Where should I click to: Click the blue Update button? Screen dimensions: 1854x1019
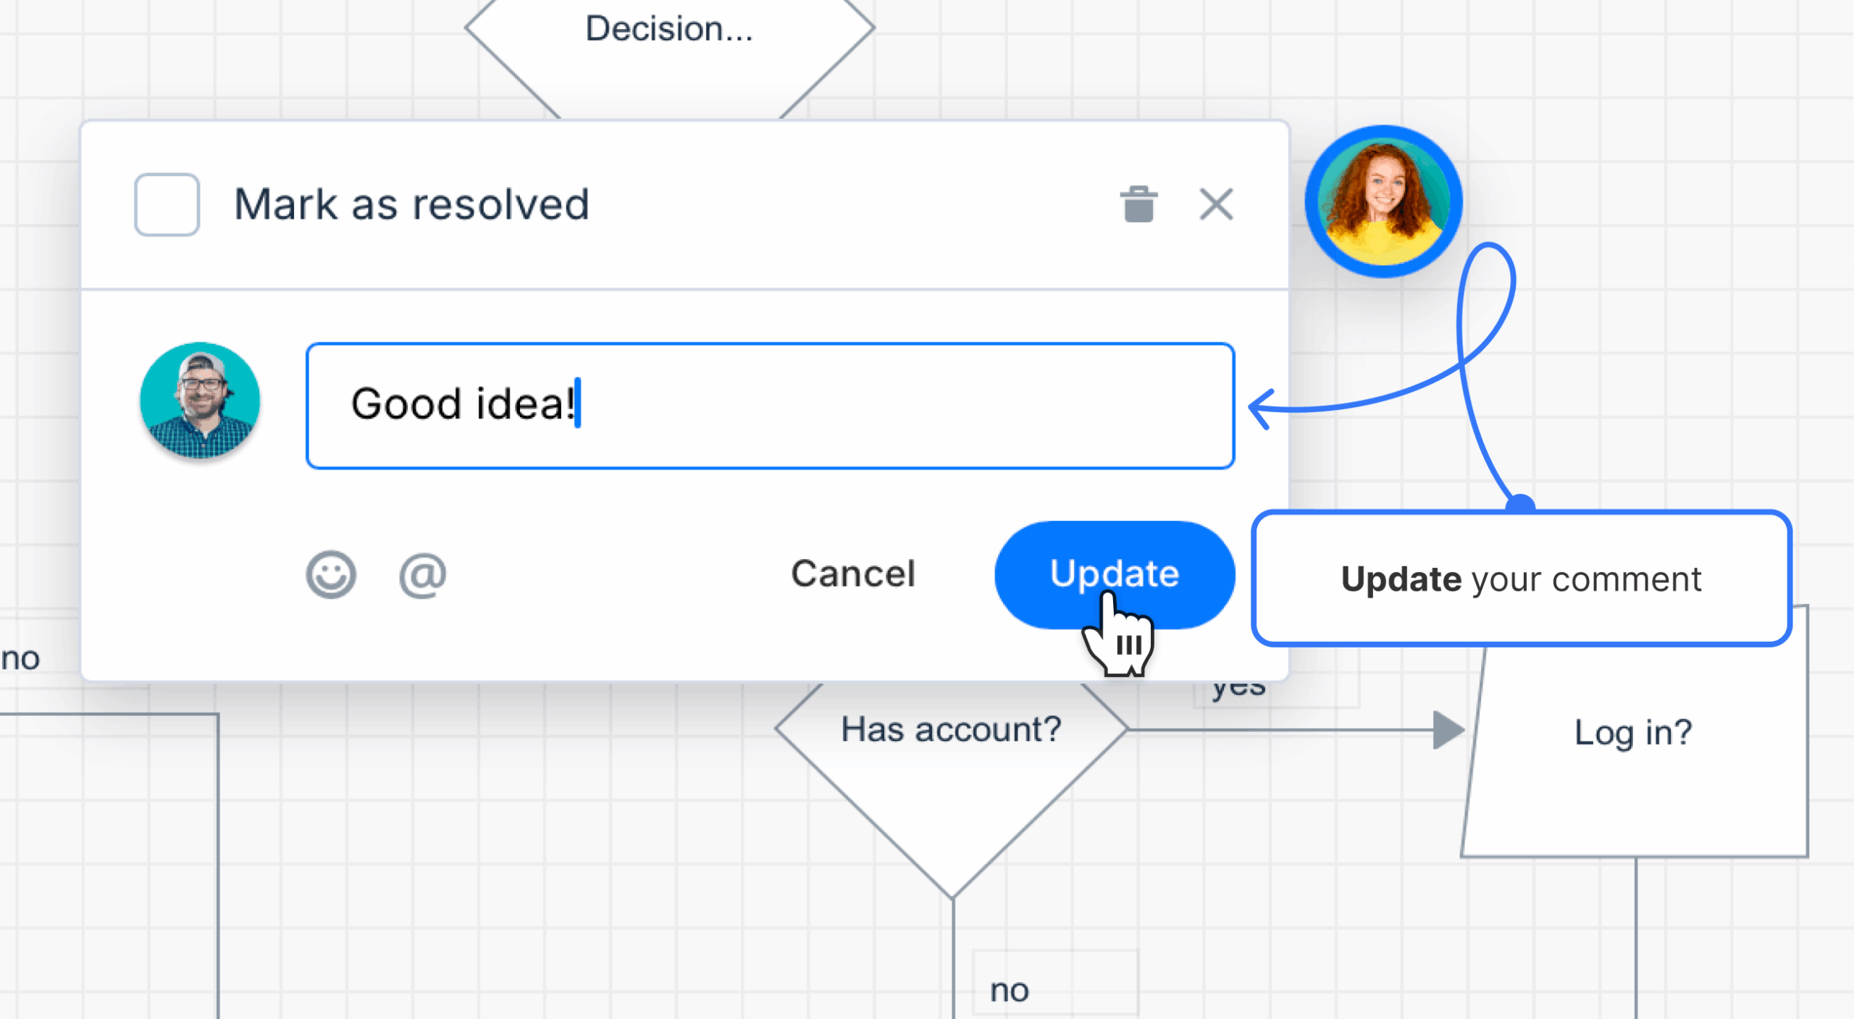pos(1115,574)
